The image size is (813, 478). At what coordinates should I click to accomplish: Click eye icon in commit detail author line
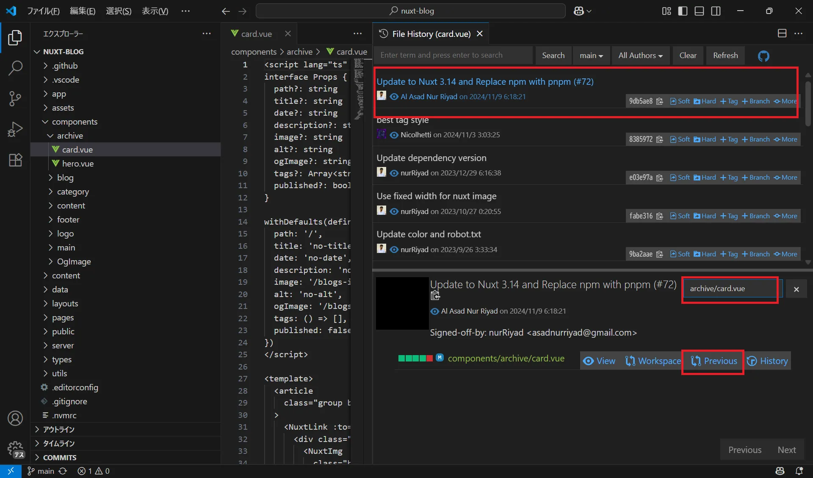435,311
